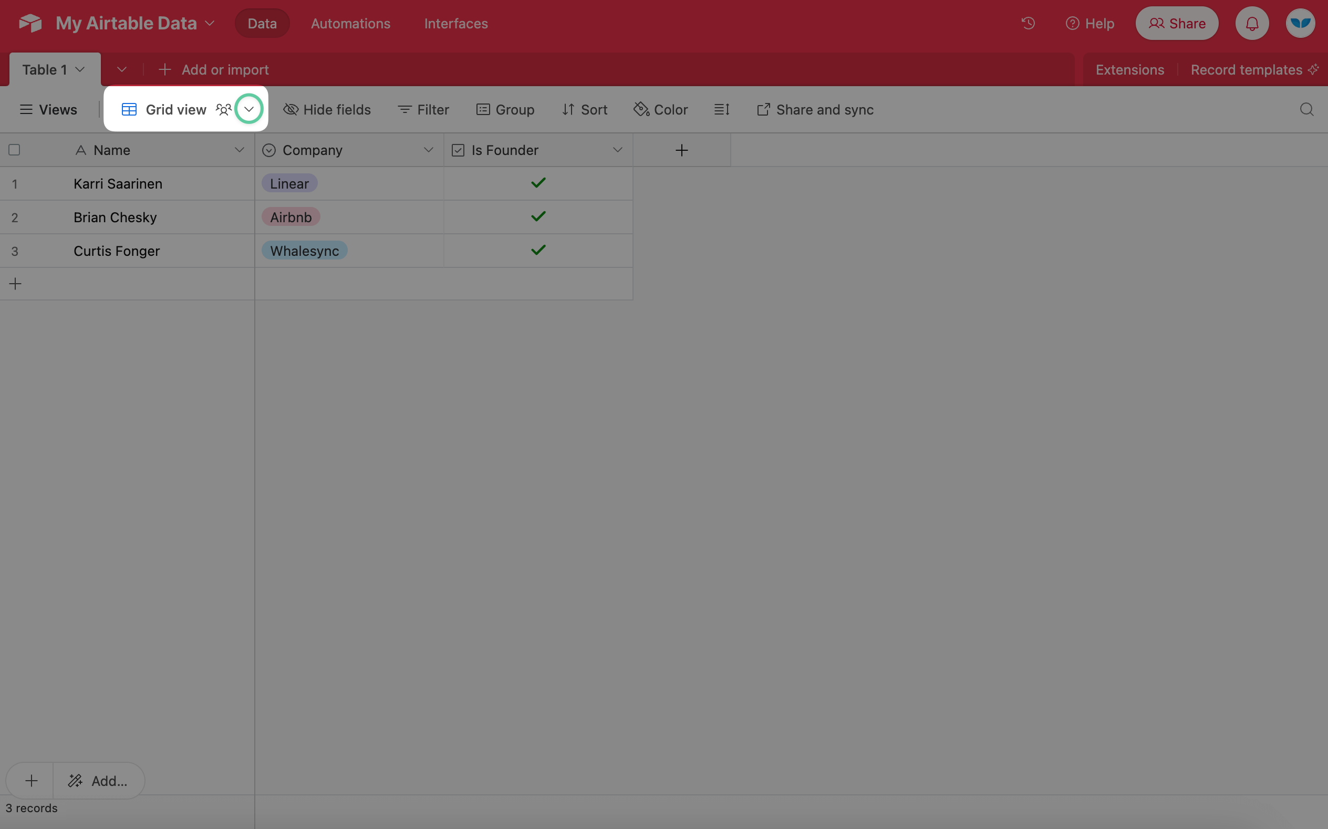The height and width of the screenshot is (829, 1328).
Task: Select the Data tab in top menu
Action: [262, 23]
